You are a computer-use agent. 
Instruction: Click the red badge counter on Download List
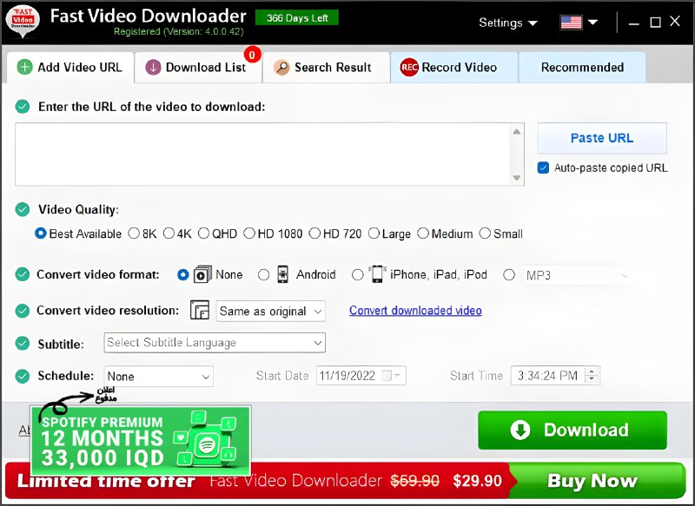pyautogui.click(x=252, y=55)
